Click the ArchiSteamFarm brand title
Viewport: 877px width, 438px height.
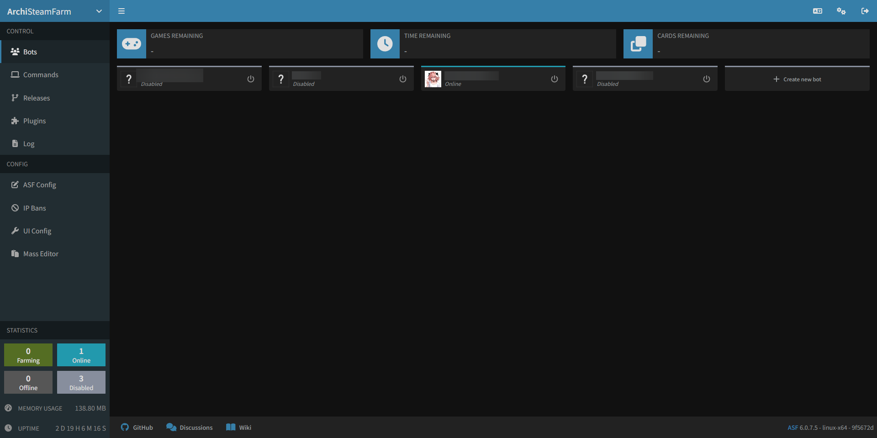(39, 11)
